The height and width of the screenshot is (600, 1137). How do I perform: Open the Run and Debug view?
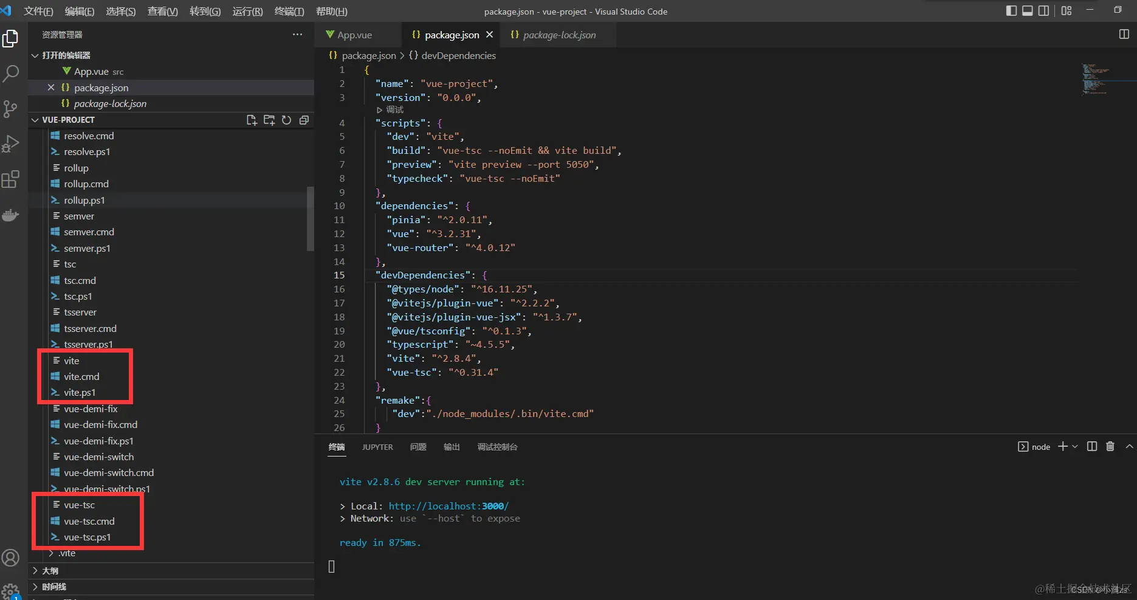click(11, 144)
